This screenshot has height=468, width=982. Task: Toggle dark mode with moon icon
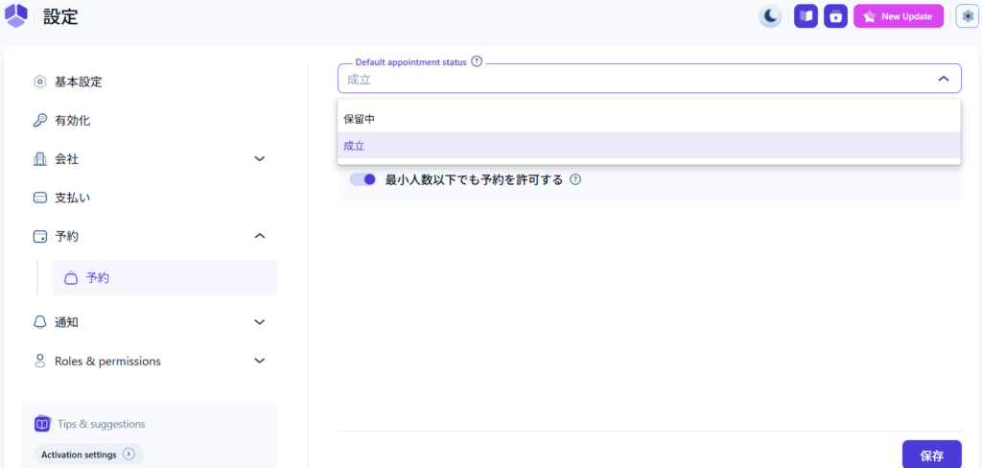coord(770,16)
